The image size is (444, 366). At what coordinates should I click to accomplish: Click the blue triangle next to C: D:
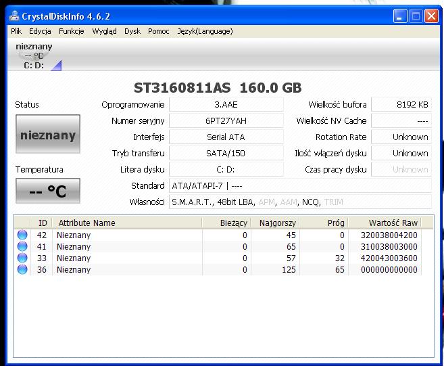[57, 66]
